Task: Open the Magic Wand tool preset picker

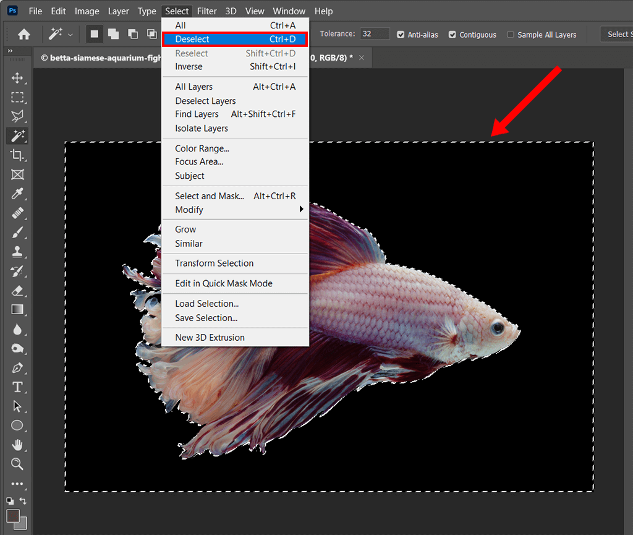Action: [70, 35]
